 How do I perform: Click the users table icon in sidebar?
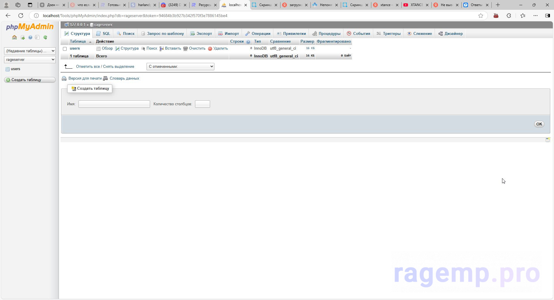click(8, 69)
